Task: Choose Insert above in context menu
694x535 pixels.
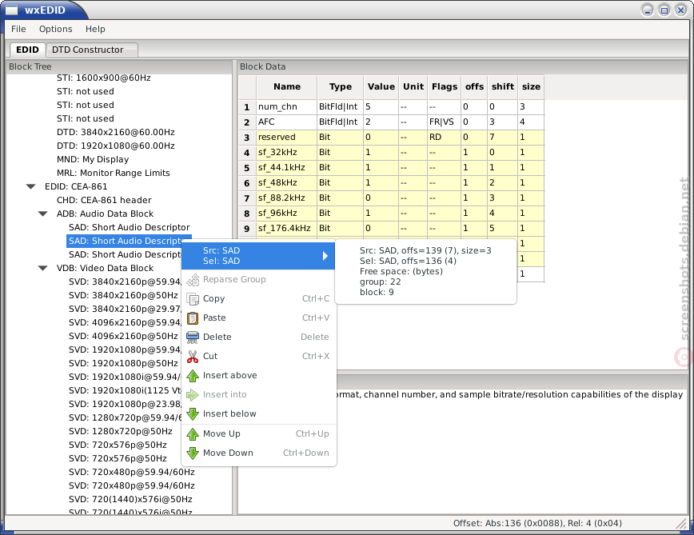Action: pos(258,375)
